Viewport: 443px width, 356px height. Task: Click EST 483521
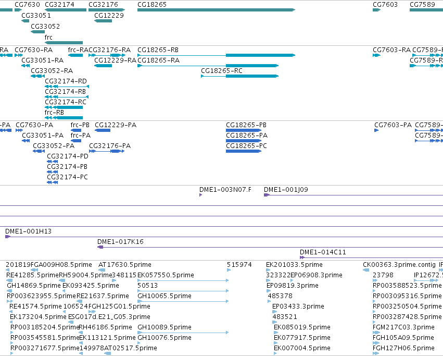click(274, 322)
